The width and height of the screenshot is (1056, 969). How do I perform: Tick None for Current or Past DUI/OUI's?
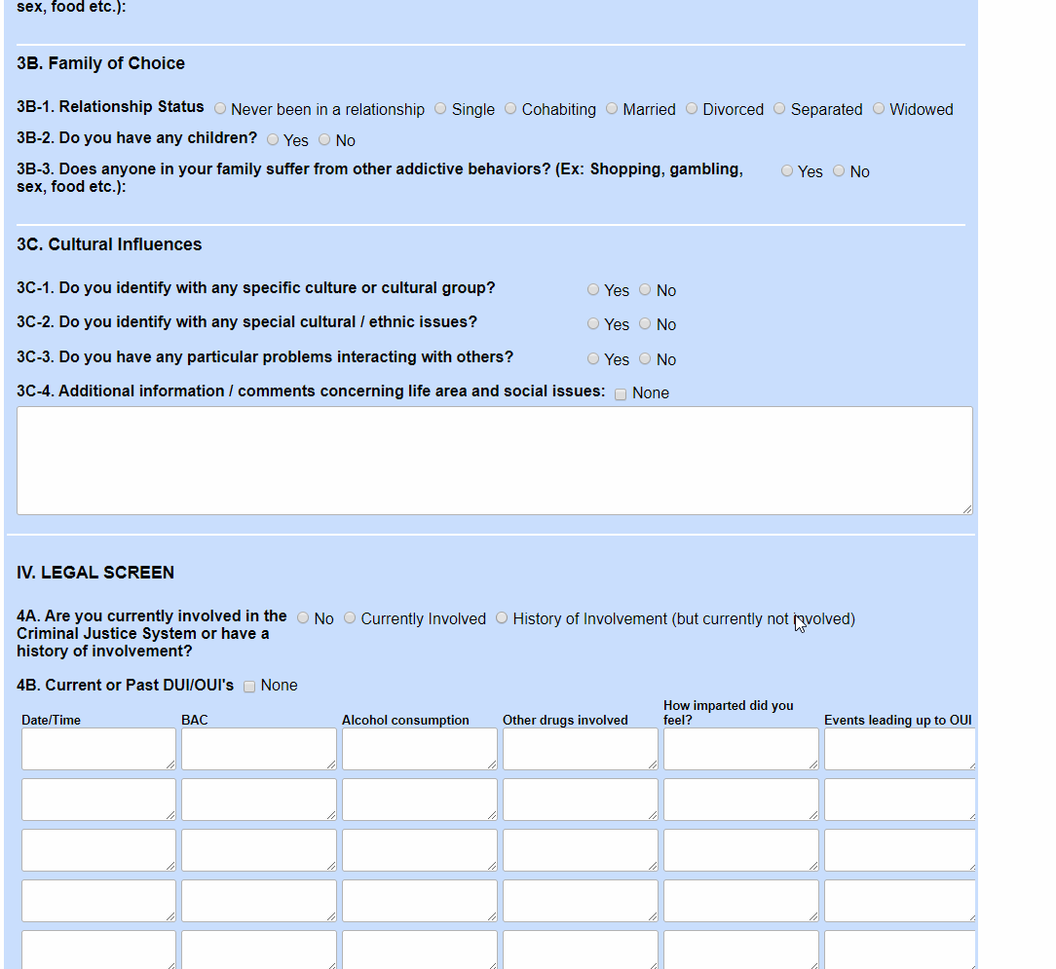pyautogui.click(x=249, y=687)
